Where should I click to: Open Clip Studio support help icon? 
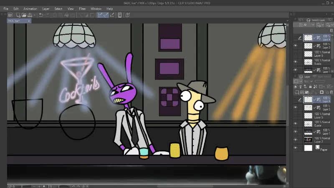pos(128,15)
